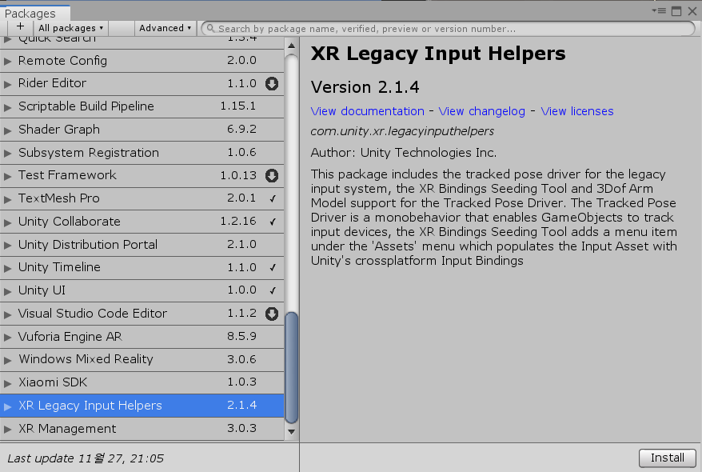This screenshot has height=472, width=702.
Task: Expand the XR Management arrow
Action: (x=8, y=430)
